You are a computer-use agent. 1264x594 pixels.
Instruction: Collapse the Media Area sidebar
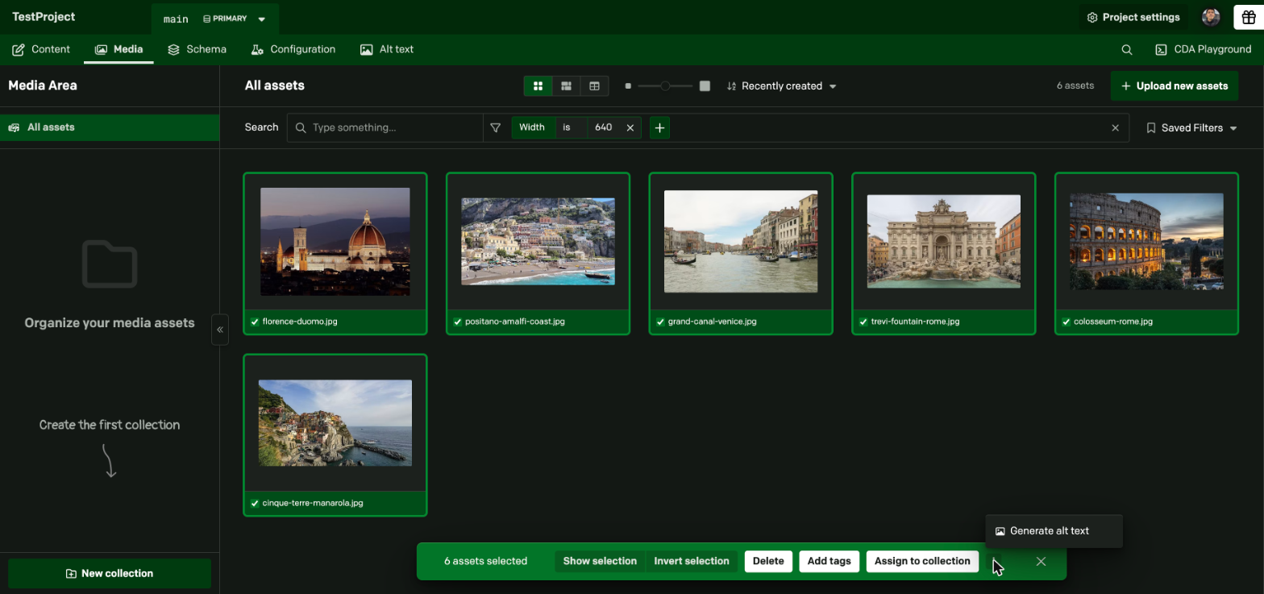220,330
